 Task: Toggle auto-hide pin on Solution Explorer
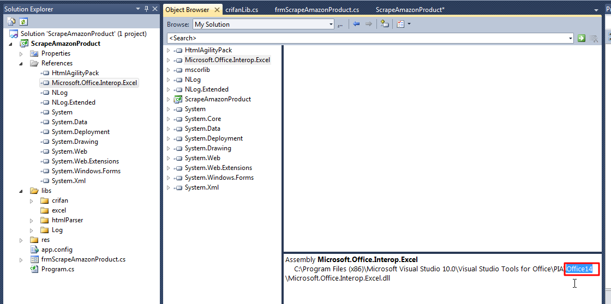(x=147, y=9)
